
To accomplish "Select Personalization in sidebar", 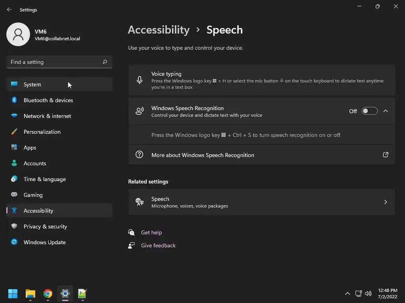I will pos(59,132).
